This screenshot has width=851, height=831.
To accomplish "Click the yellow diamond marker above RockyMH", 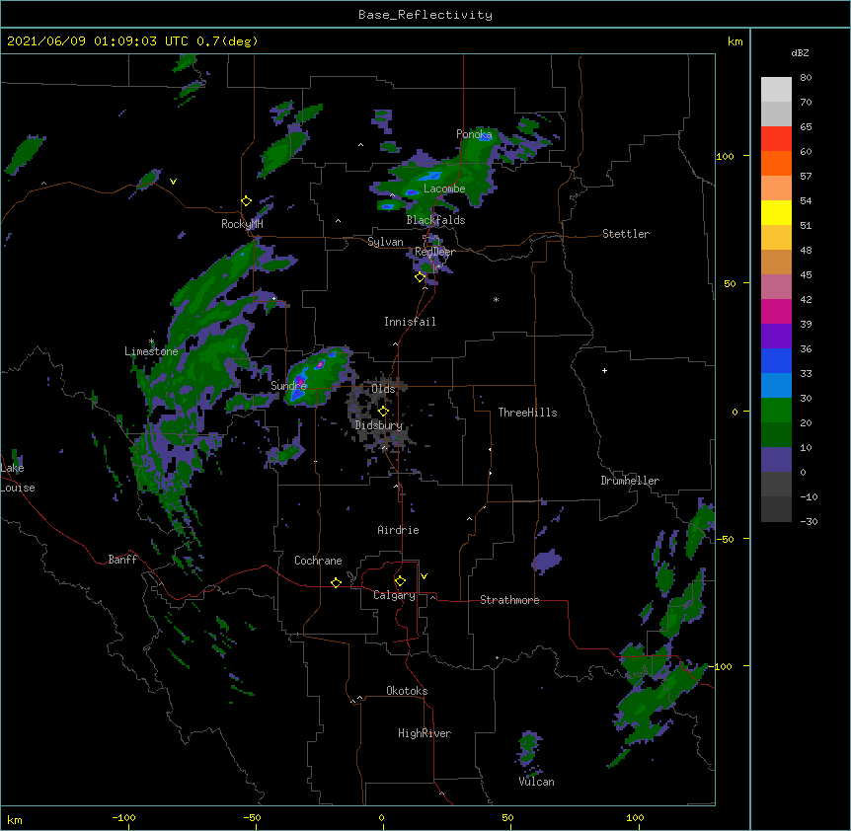I will 246,201.
